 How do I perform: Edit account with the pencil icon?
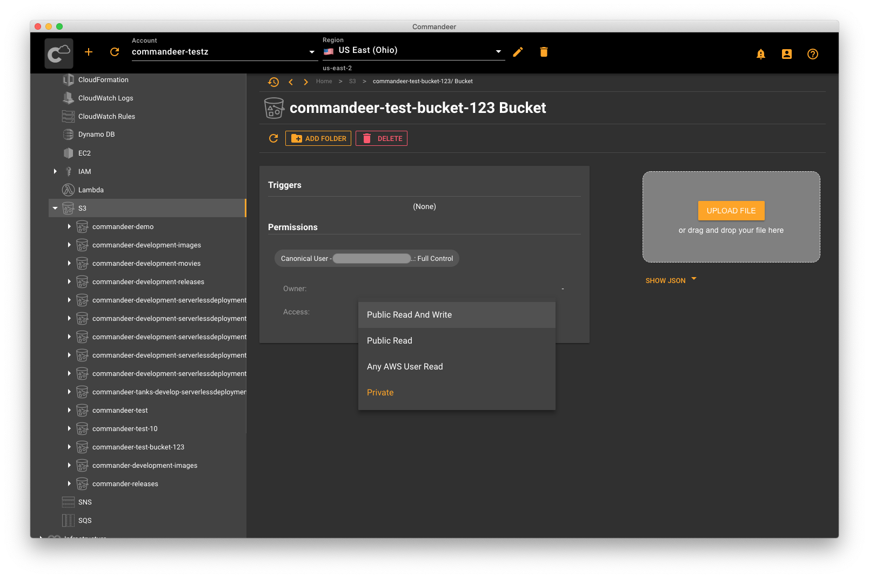click(518, 52)
